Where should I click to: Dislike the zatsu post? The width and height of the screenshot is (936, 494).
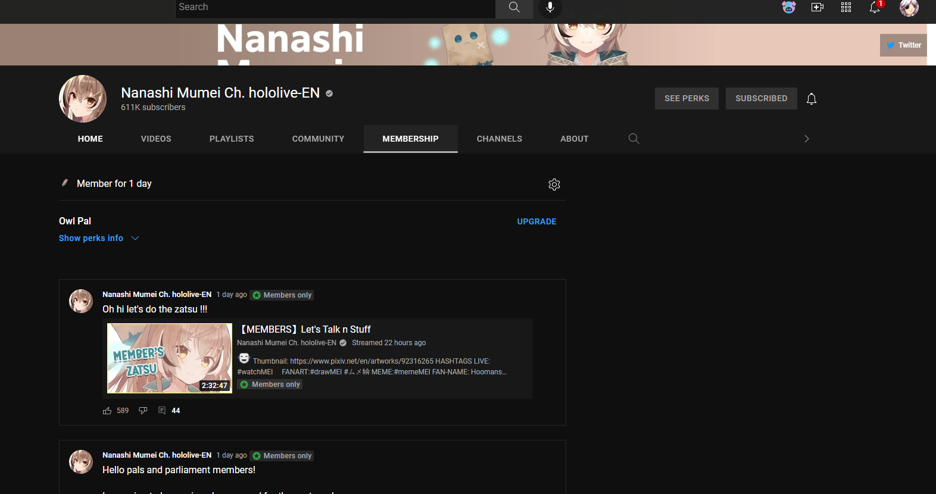tap(143, 411)
